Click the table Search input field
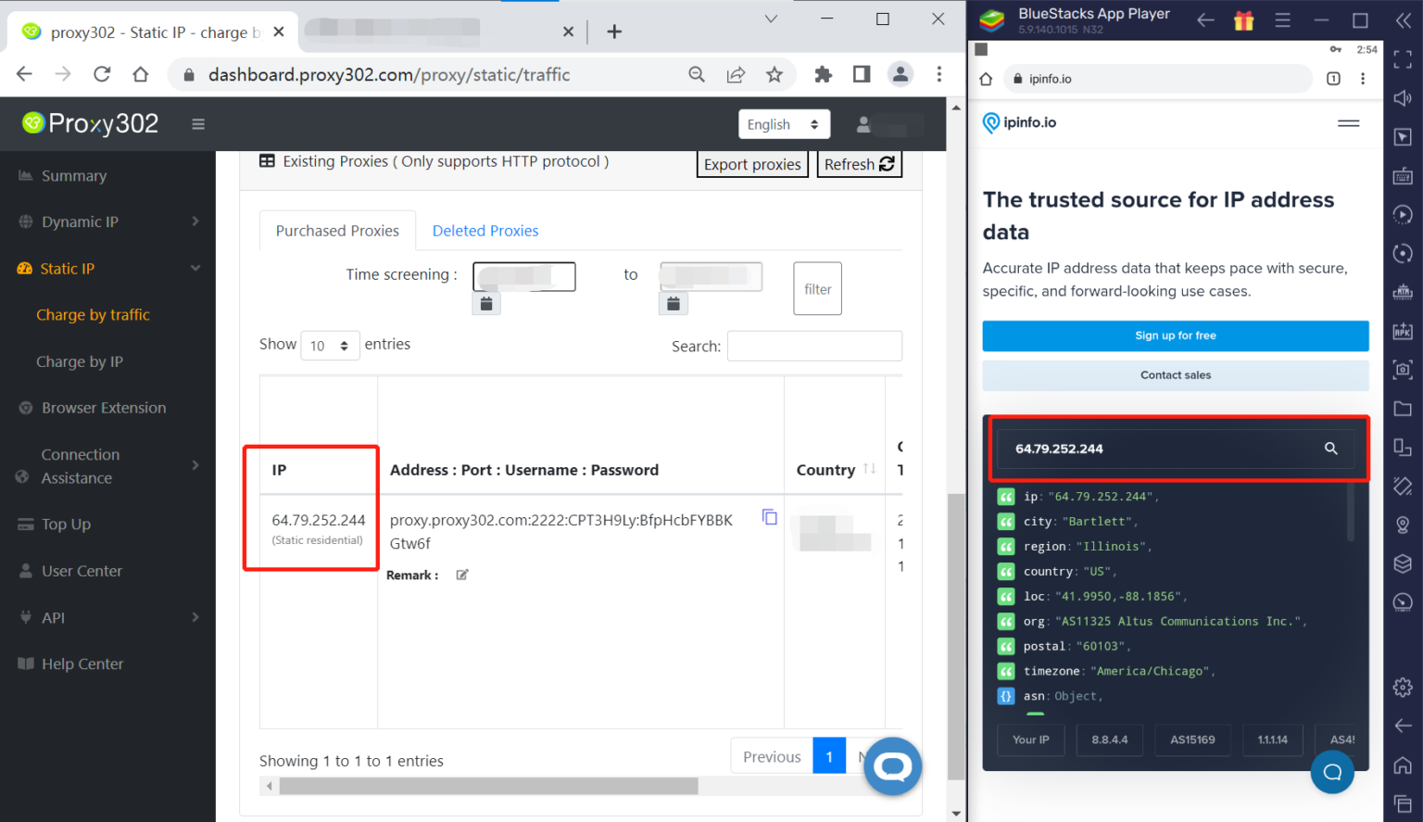The width and height of the screenshot is (1423, 822). [814, 346]
